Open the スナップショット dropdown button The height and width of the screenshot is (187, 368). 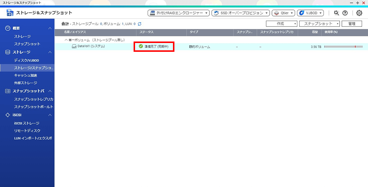(x=319, y=24)
